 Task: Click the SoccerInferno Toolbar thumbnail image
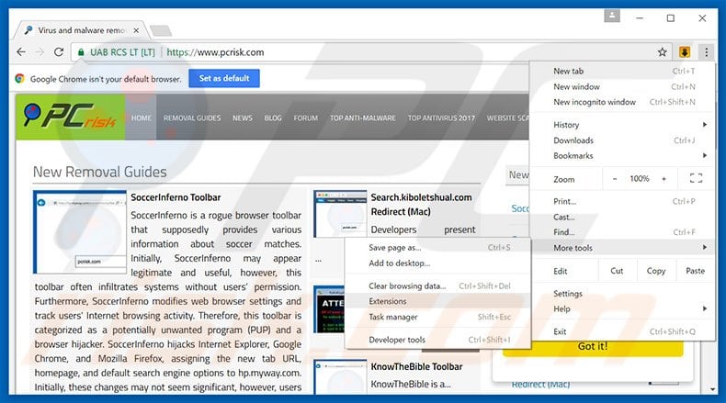pos(80,232)
